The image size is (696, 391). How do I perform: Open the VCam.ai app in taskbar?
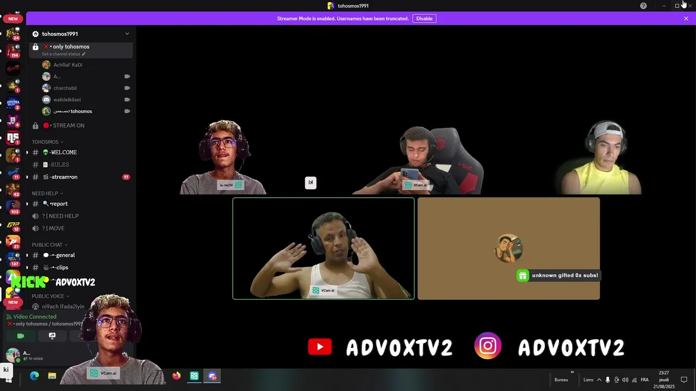(194, 376)
